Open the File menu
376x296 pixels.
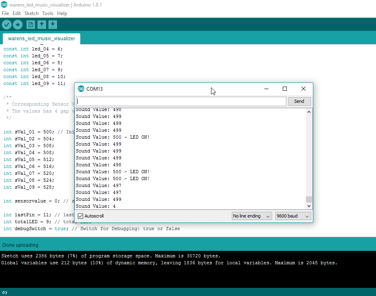[x=5, y=13]
